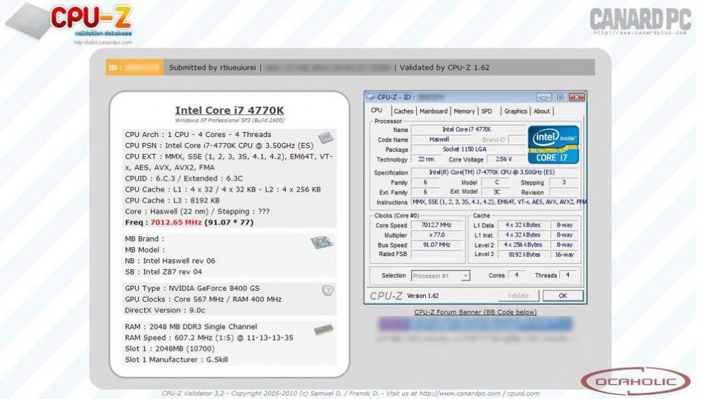Click the Package field Socket 1150 LGA

pyautogui.click(x=467, y=149)
